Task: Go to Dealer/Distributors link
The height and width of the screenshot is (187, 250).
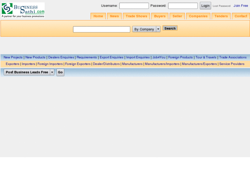Action: point(106,64)
